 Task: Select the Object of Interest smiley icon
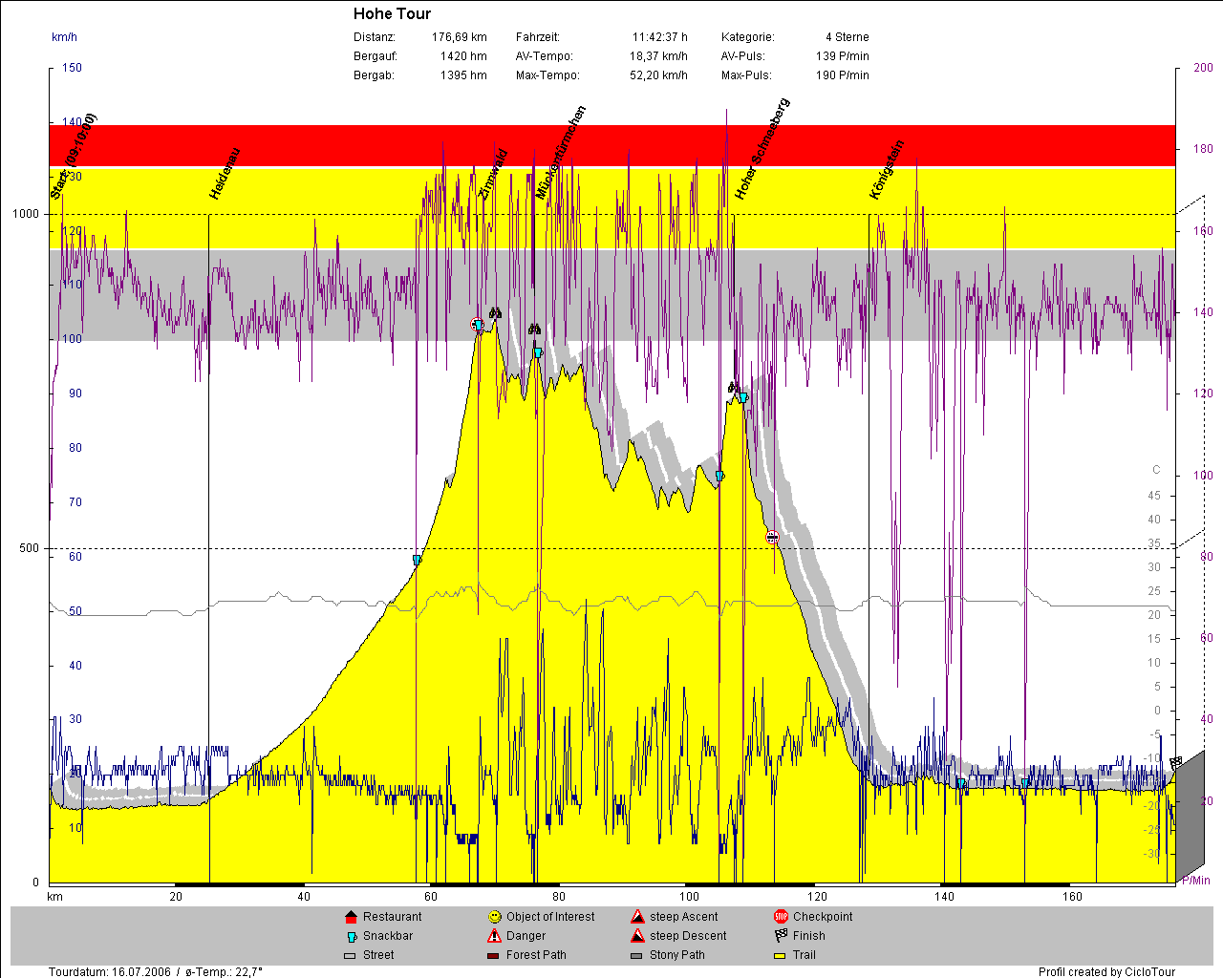click(494, 917)
